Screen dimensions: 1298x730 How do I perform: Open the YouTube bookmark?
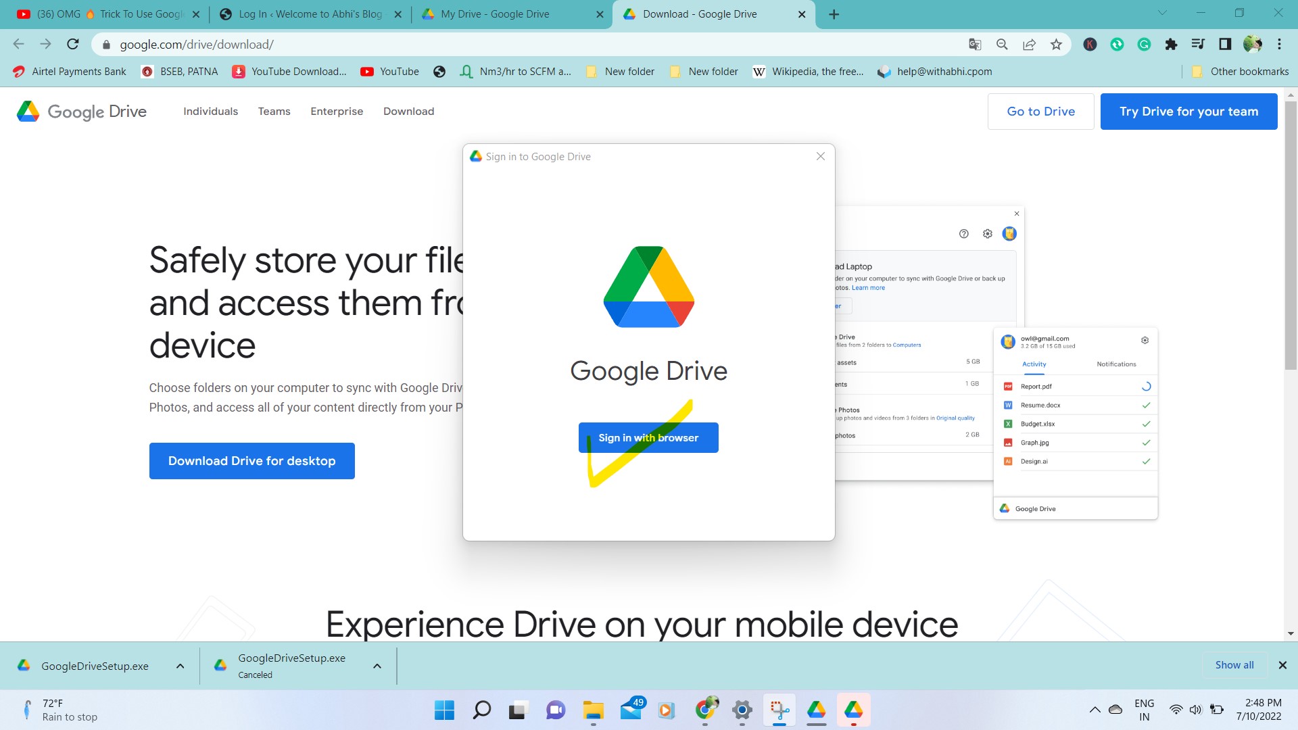click(x=389, y=72)
